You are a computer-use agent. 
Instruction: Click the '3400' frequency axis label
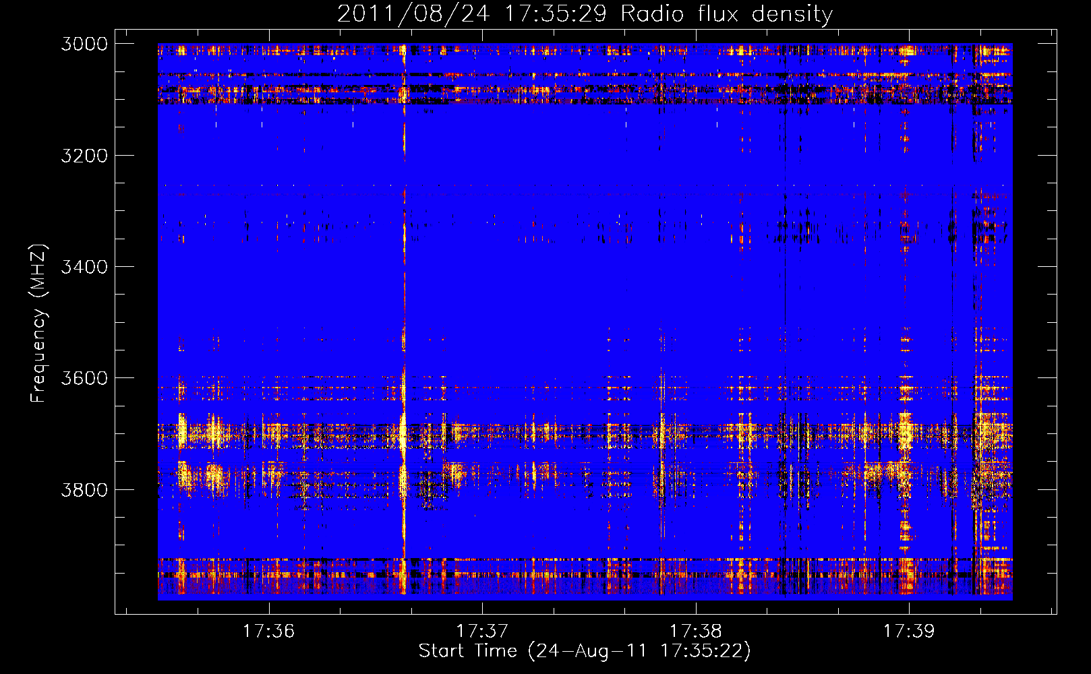(x=84, y=267)
